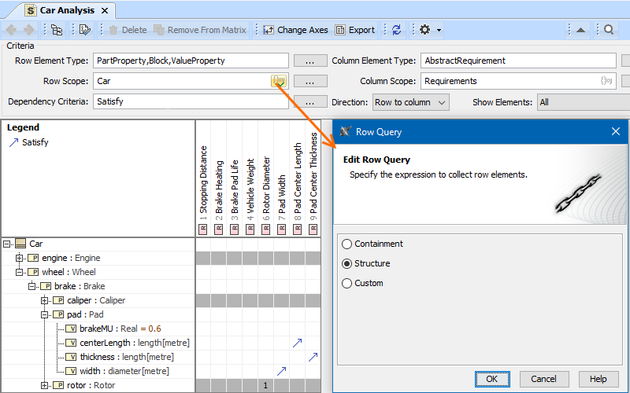Collapse the pad : Pad node

click(x=45, y=314)
